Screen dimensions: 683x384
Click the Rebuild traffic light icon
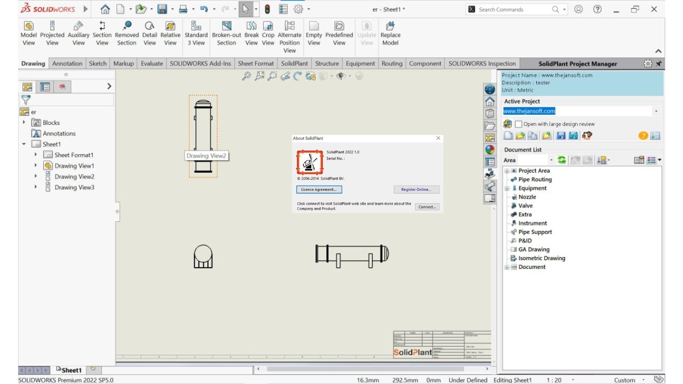click(x=267, y=9)
